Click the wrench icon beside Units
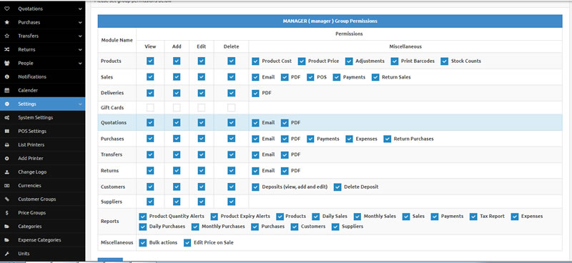Screen dimensions: 572x263 [x=7, y=254]
